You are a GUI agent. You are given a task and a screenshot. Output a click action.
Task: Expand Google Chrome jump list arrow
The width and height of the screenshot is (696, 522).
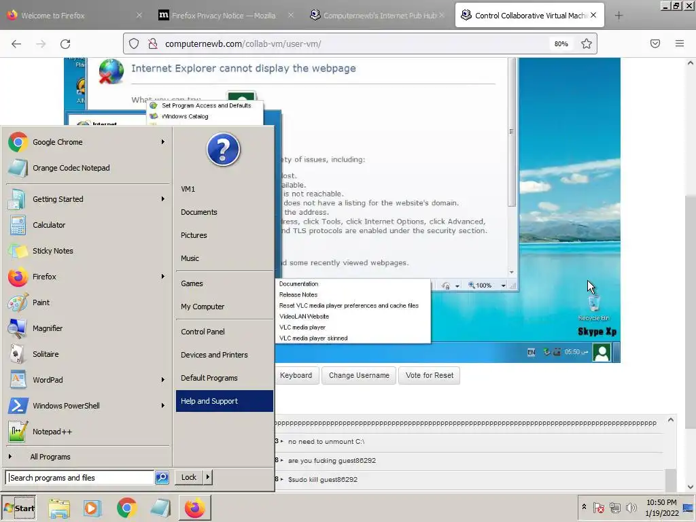click(163, 142)
